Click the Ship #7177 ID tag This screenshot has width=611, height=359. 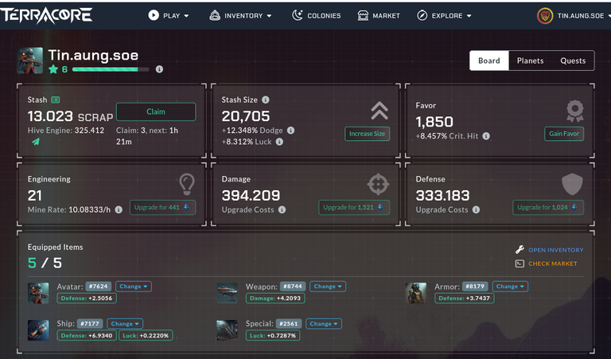point(90,324)
